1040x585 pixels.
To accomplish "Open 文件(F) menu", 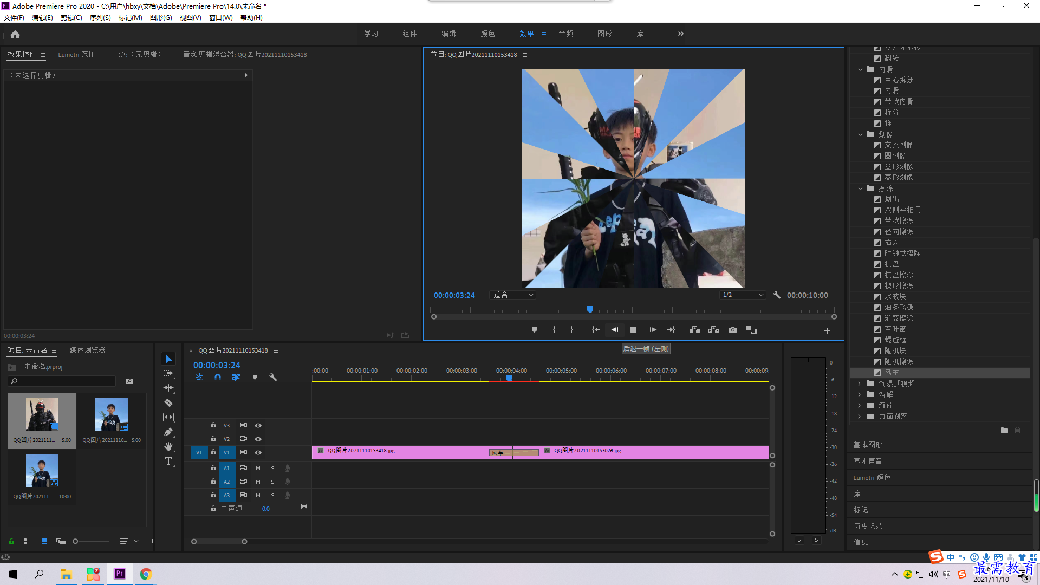I will pos(14,18).
